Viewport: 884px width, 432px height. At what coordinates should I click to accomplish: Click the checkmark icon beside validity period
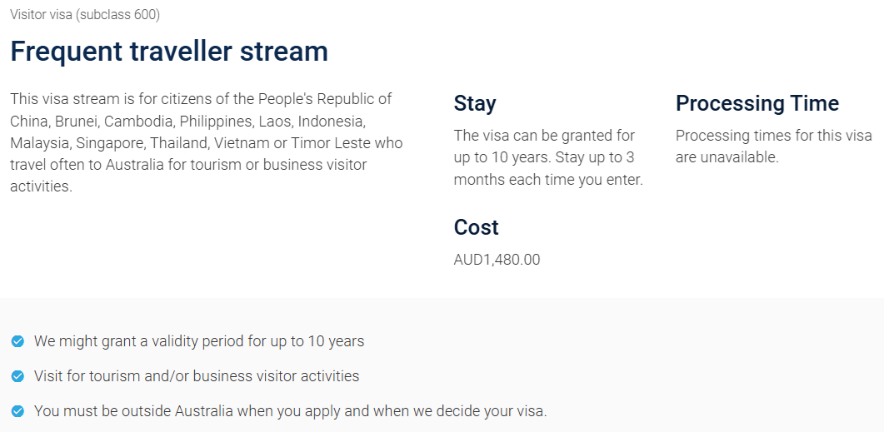click(17, 341)
